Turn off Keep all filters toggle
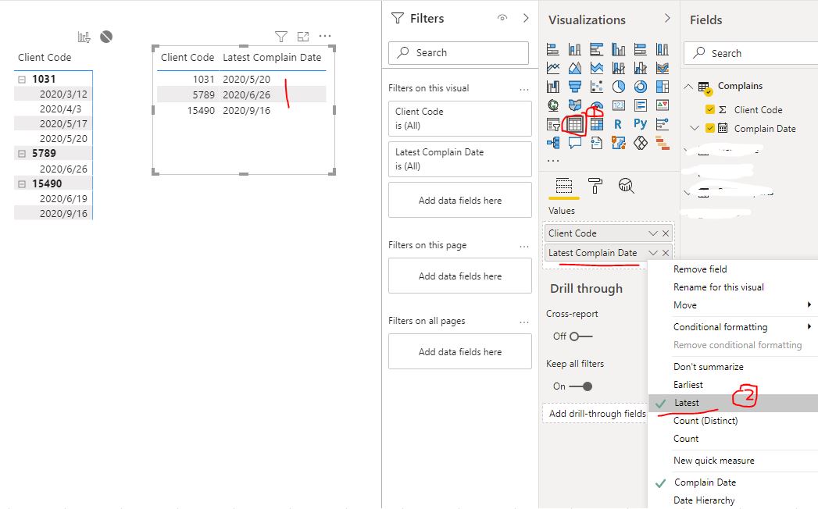This screenshot has width=818, height=509. 580,386
